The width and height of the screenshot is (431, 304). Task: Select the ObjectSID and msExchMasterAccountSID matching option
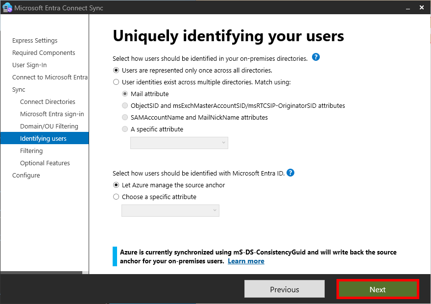coord(125,105)
